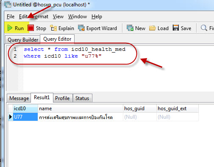
Task: Sort by the hos_guid column header
Action: click(x=140, y=109)
